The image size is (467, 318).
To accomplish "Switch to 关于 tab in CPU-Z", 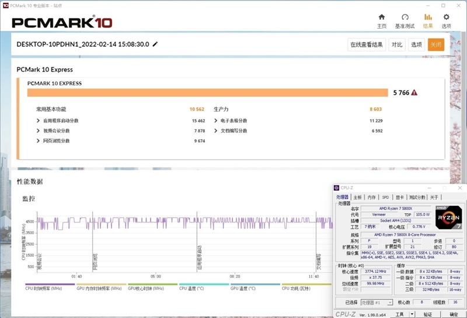I will [x=434, y=197].
